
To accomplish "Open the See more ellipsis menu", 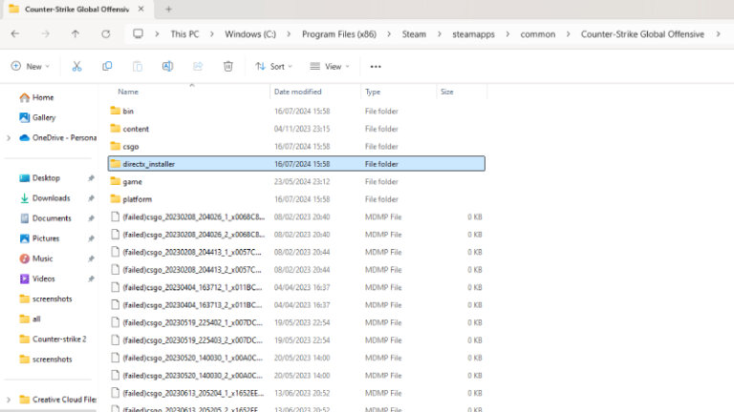I will pyautogui.click(x=376, y=67).
